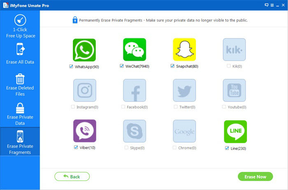
Task: Click the iMyFone Umate Pro title text
Action: [x=29, y=5]
